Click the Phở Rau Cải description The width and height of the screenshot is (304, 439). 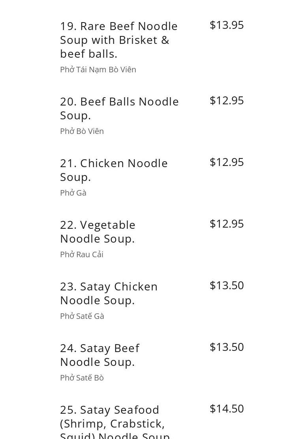pyautogui.click(x=82, y=254)
